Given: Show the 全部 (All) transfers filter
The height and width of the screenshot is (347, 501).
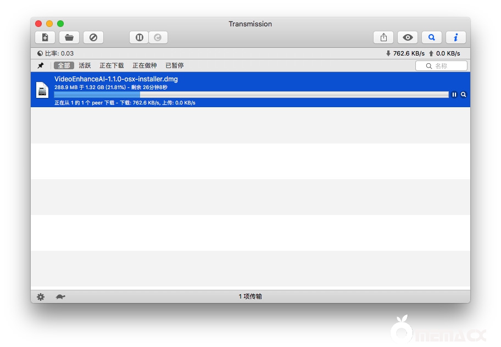Looking at the screenshot, I should pos(64,65).
